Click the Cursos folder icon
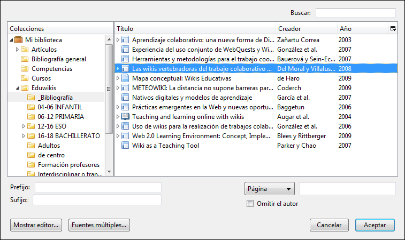 [25, 78]
